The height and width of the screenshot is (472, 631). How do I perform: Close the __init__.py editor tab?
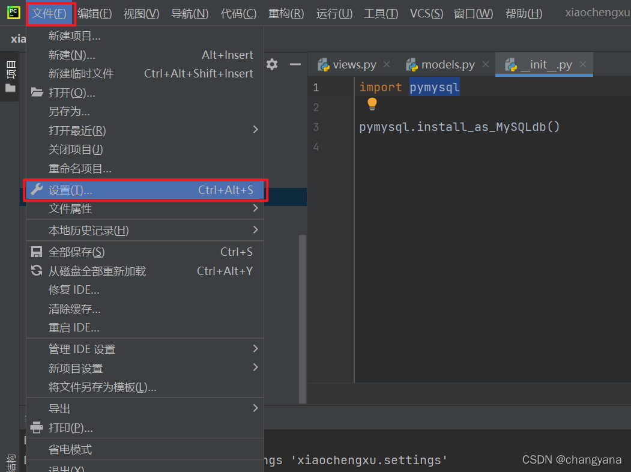(583, 64)
